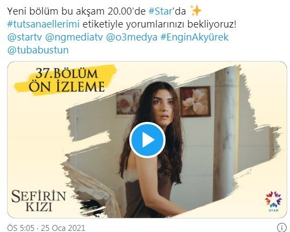Open the #Star hashtag link
The height and width of the screenshot is (232, 290).
[x=161, y=11]
